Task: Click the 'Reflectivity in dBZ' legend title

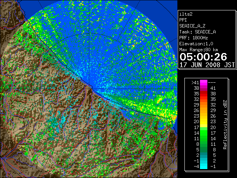Action: 225,125
